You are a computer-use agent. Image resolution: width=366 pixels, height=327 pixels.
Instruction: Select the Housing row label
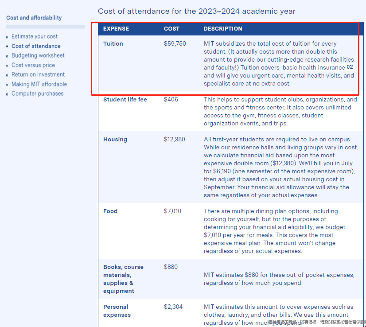click(115, 139)
